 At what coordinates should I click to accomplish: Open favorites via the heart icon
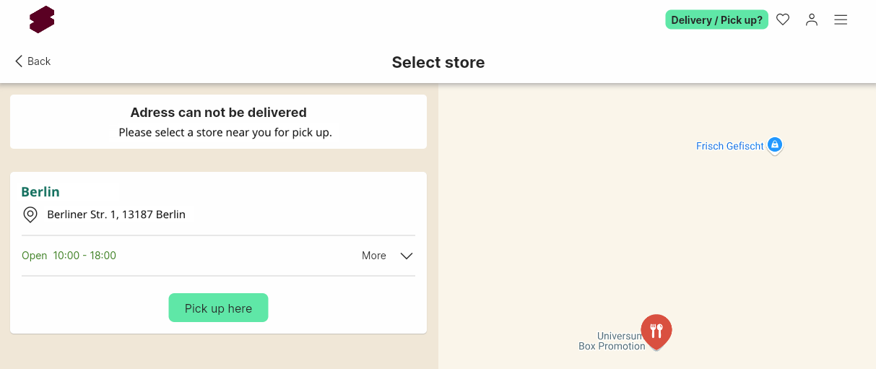tap(783, 20)
